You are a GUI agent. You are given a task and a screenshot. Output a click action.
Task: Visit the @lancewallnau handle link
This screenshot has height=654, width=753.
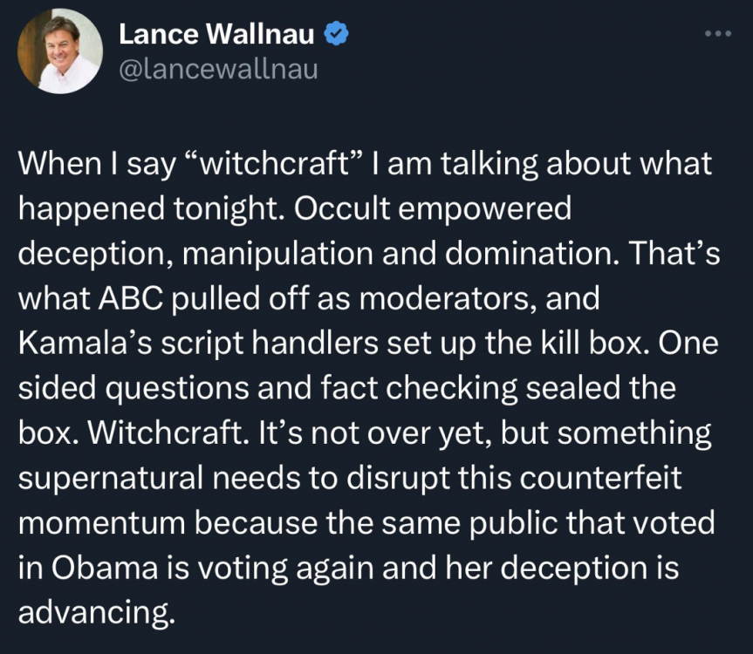click(x=218, y=70)
